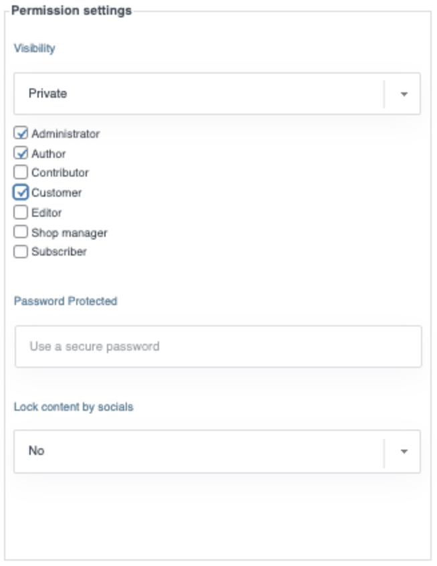Tick the Editor checkbox
This screenshot has width=437, height=566.
click(21, 213)
